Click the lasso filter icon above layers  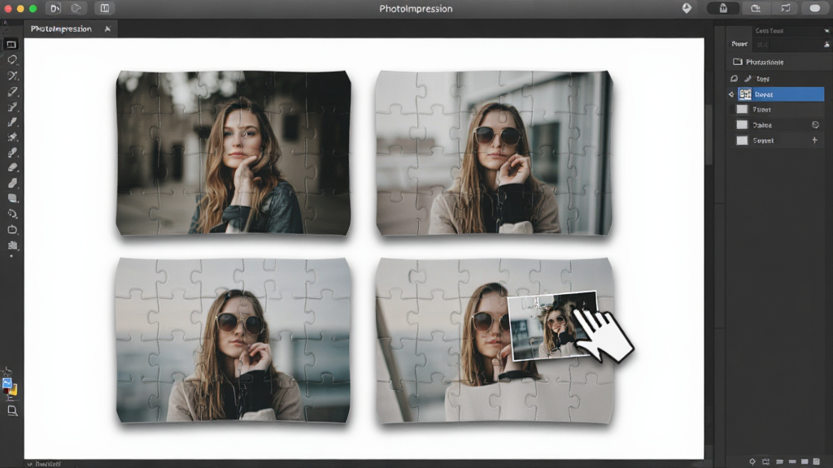point(735,79)
